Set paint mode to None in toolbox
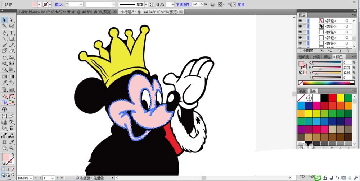Screen dimensions: 360x181 point(13,169)
